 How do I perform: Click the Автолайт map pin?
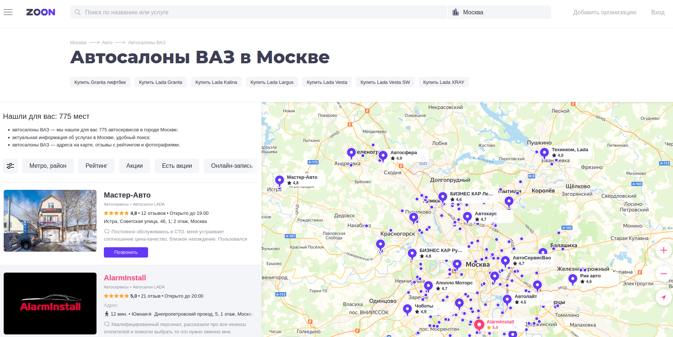(507, 300)
